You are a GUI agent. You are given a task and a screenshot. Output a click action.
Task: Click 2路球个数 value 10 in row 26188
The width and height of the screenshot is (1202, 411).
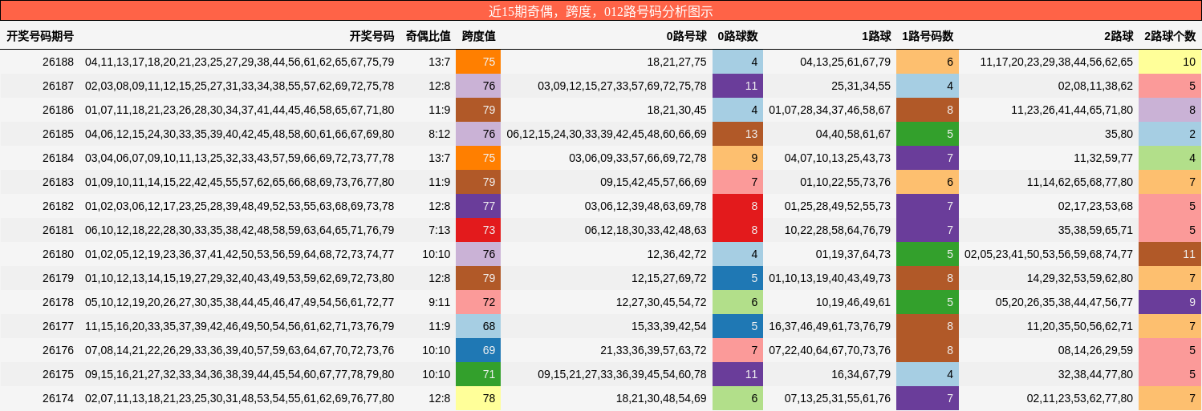(1170, 62)
